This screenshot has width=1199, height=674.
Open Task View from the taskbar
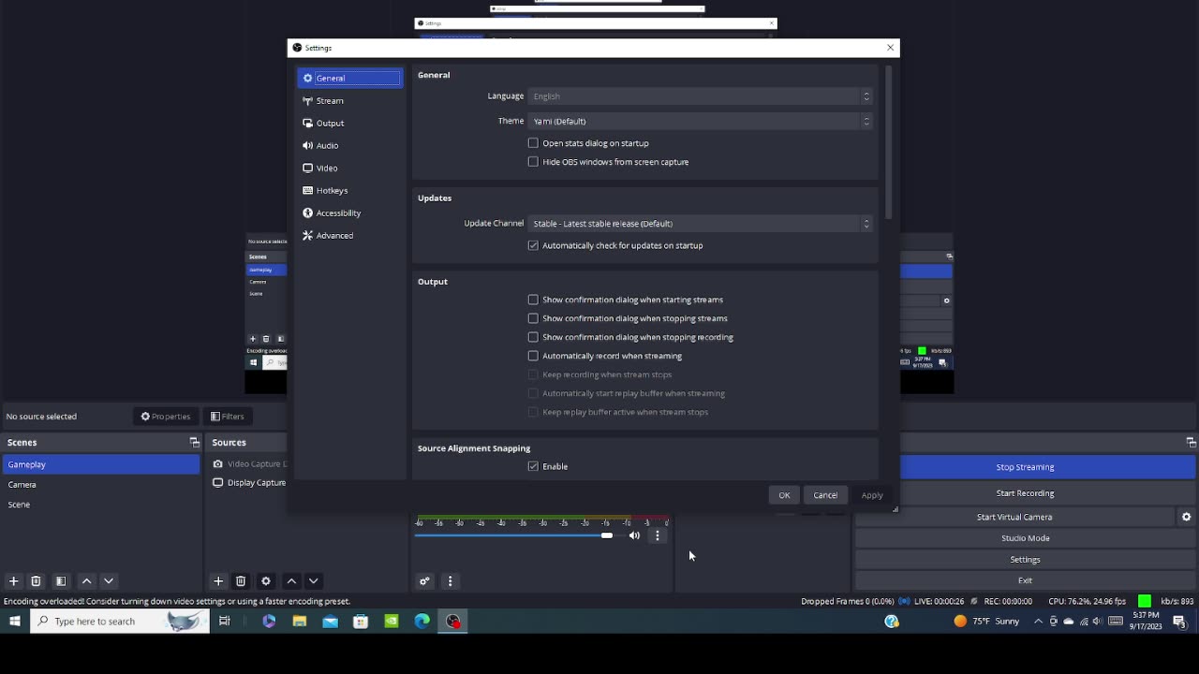click(225, 621)
